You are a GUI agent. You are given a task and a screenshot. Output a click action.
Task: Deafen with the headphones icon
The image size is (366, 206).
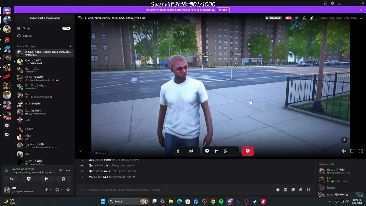[x=57, y=190]
